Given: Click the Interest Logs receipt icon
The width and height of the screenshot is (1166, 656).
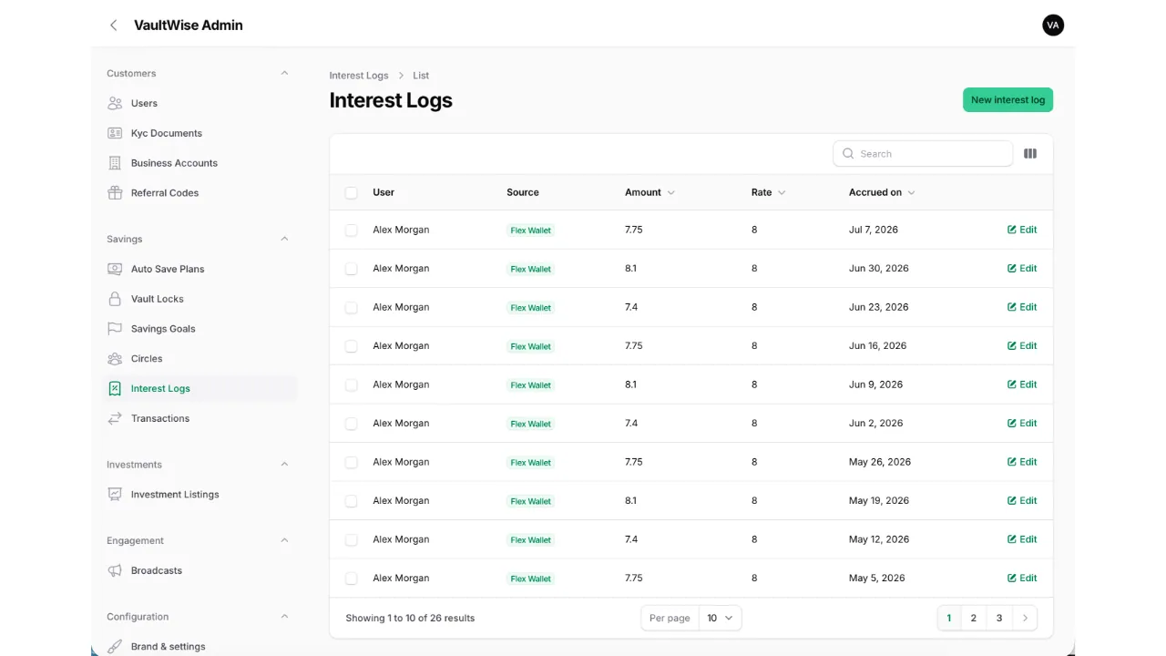Looking at the screenshot, I should click(x=115, y=389).
